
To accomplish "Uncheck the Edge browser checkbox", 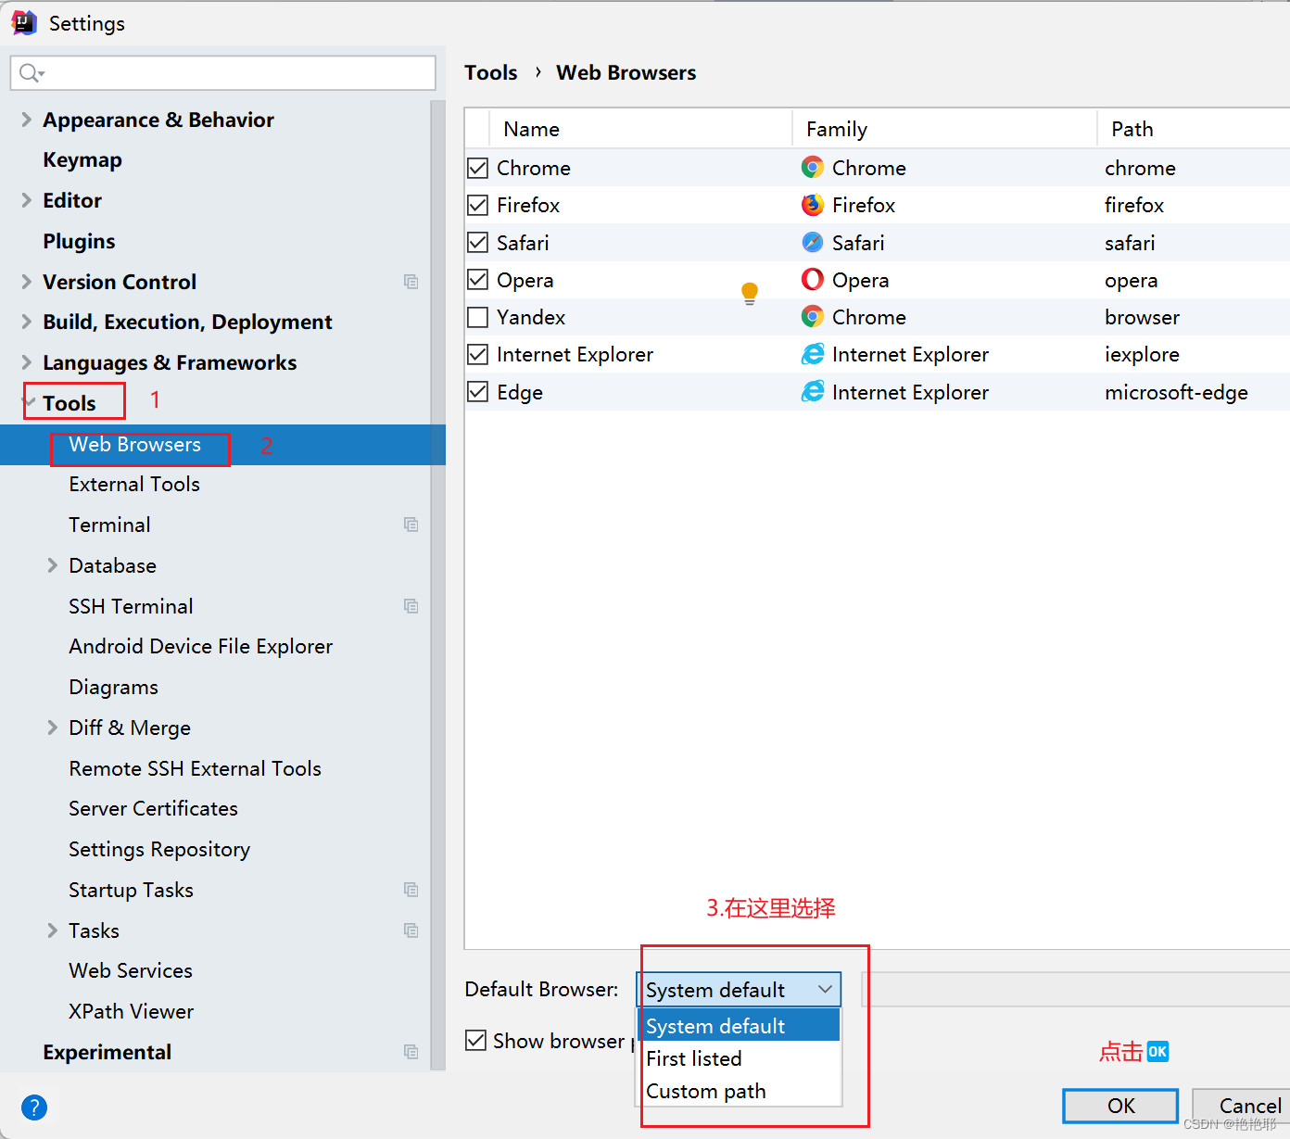I will 477,392.
